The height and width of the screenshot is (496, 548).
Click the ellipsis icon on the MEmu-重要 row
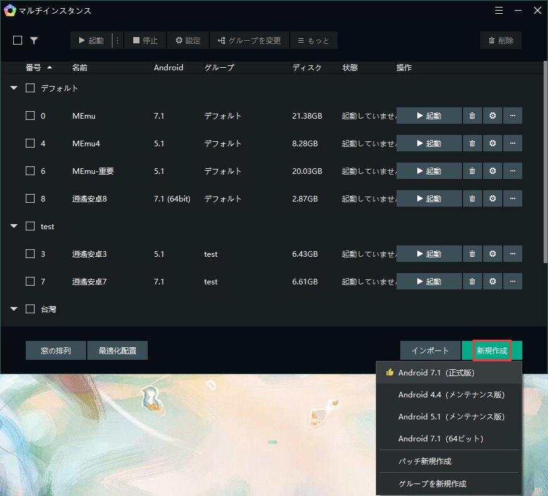(513, 171)
